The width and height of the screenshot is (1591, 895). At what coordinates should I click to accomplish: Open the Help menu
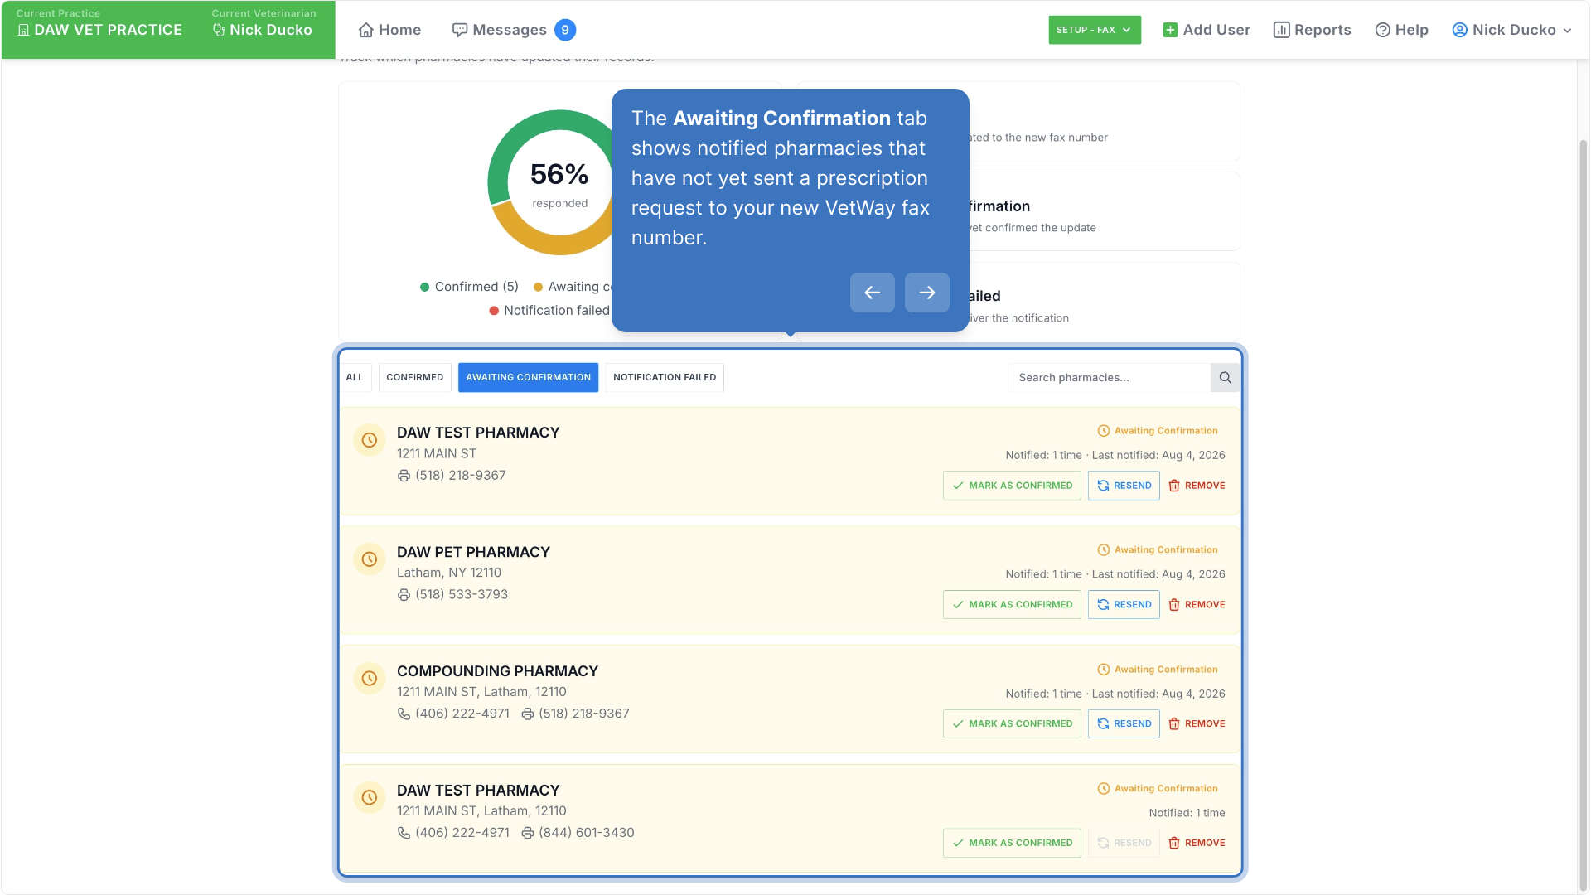tap(1401, 30)
